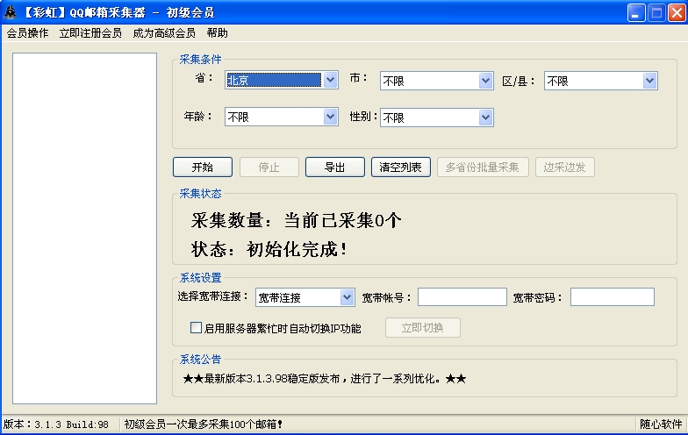This screenshot has height=435, width=688.
Task: Open the 会员操作 menu
Action: point(27,33)
